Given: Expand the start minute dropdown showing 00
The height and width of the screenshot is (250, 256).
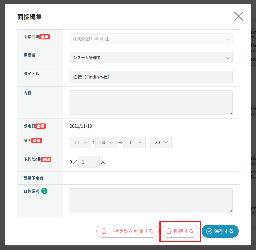Looking at the screenshot, I should pos(106,143).
